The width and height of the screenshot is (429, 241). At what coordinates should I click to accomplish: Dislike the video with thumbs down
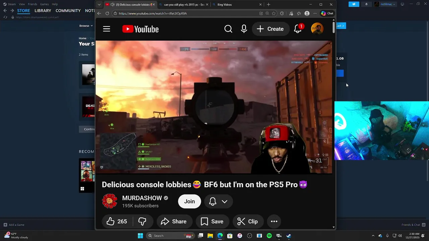(142, 221)
